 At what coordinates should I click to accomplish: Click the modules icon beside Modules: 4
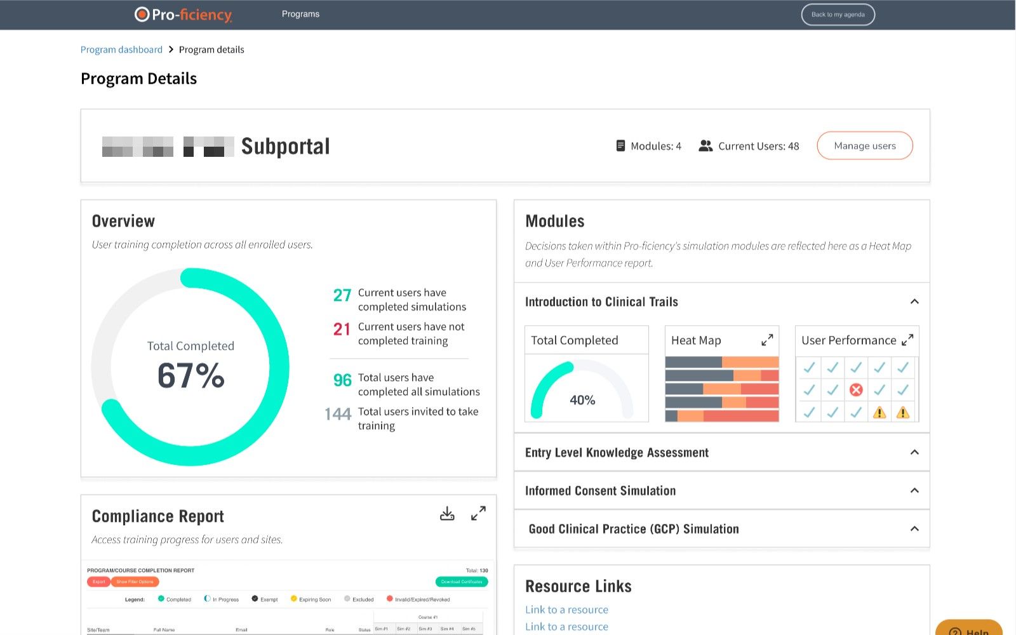point(620,145)
